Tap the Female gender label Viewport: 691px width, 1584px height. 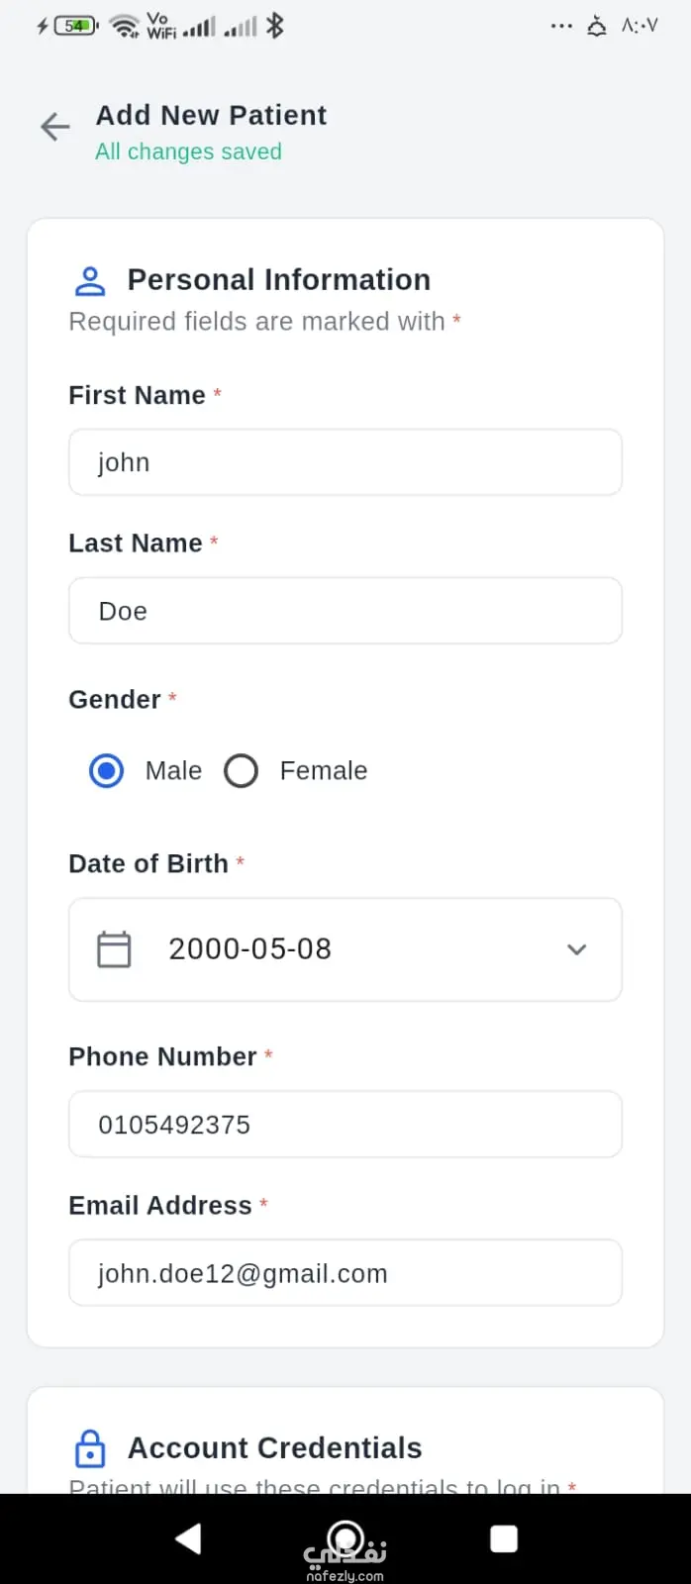coord(324,770)
